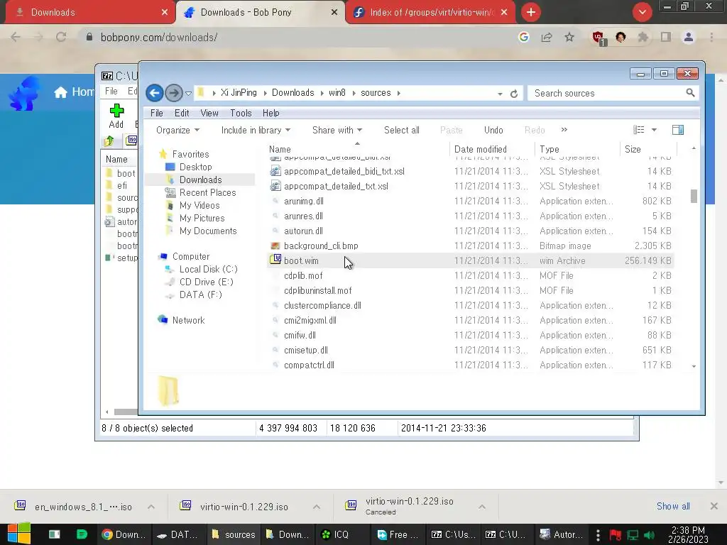Viewport: 727px width, 545px height.
Task: Click the search magnifier icon
Action: pyautogui.click(x=690, y=93)
